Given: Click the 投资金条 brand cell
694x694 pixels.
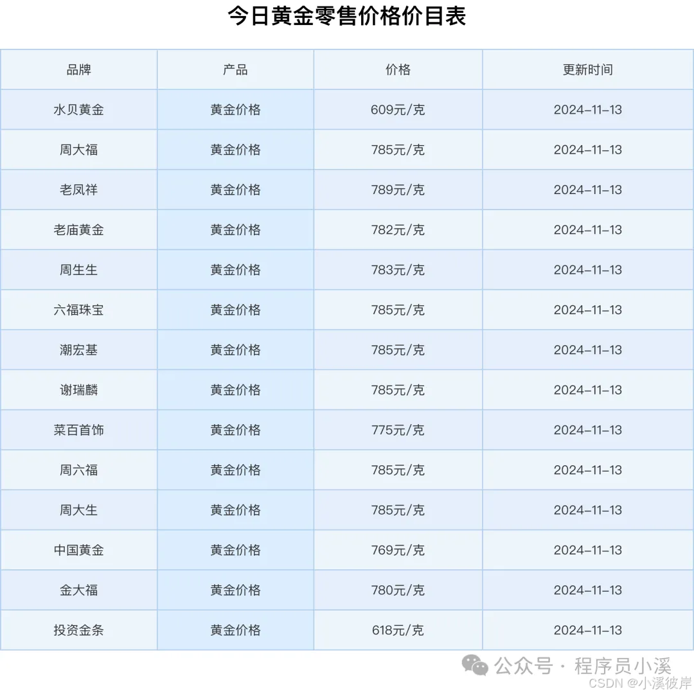Looking at the screenshot, I should point(79,630).
